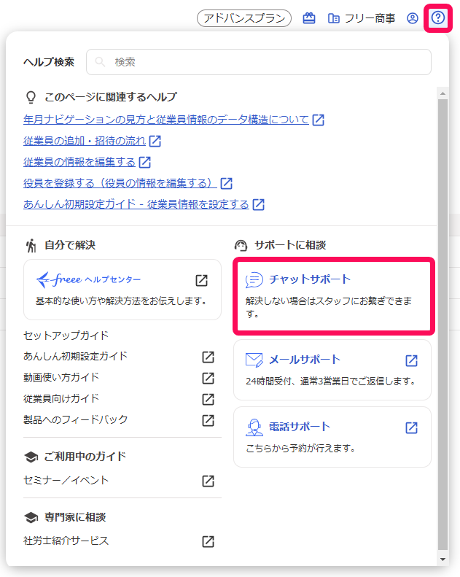The image size is (460, 577).
Task: Click external icon in メールサポート card
Action: click(x=411, y=360)
